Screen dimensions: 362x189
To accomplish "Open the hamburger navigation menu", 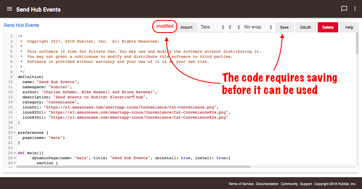I will tap(10, 9).
